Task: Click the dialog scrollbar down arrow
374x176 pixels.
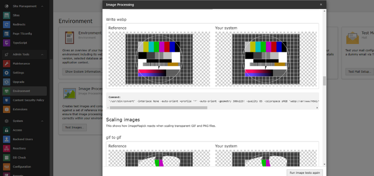Action: [324, 164]
